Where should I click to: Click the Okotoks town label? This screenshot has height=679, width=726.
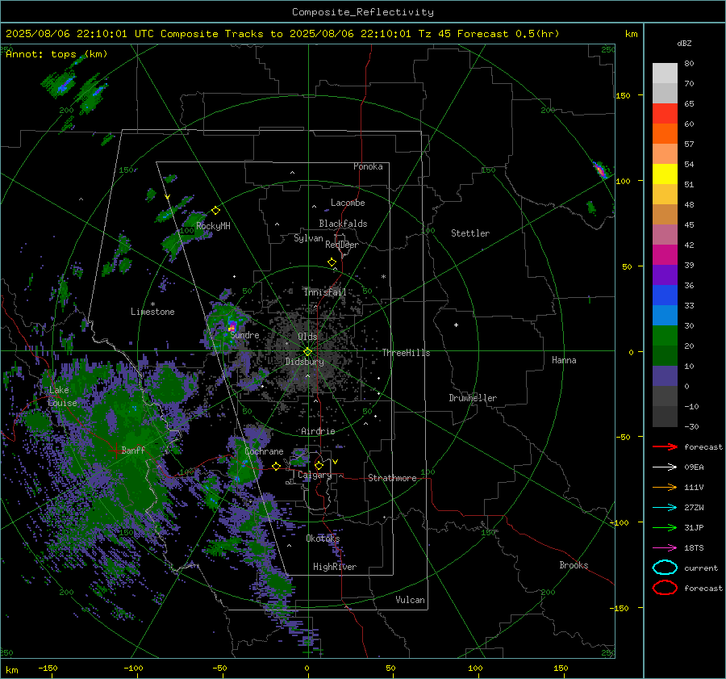click(x=323, y=539)
